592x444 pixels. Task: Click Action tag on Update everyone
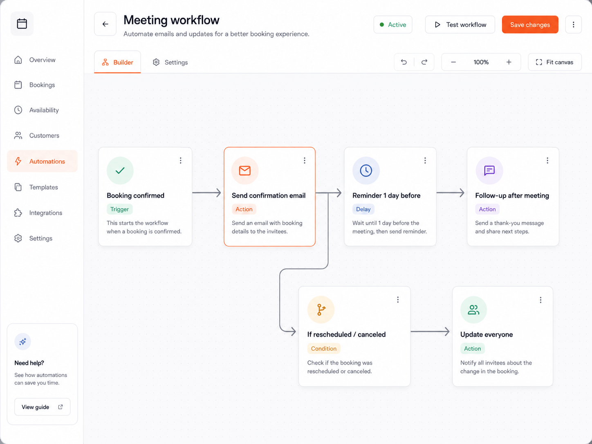coord(473,349)
